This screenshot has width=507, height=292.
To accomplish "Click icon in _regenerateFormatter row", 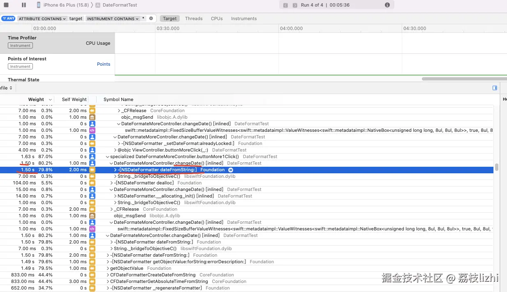I will pos(92,288).
